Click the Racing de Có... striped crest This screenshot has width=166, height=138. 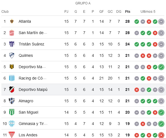click(x=12, y=78)
